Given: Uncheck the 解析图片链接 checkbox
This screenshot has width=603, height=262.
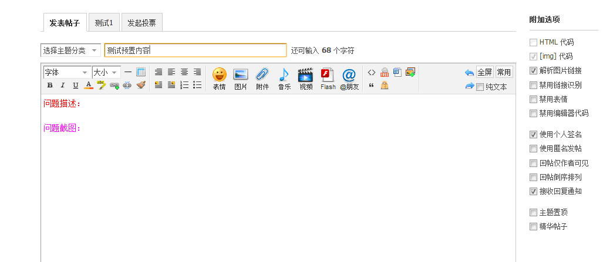Looking at the screenshot, I should pos(533,71).
